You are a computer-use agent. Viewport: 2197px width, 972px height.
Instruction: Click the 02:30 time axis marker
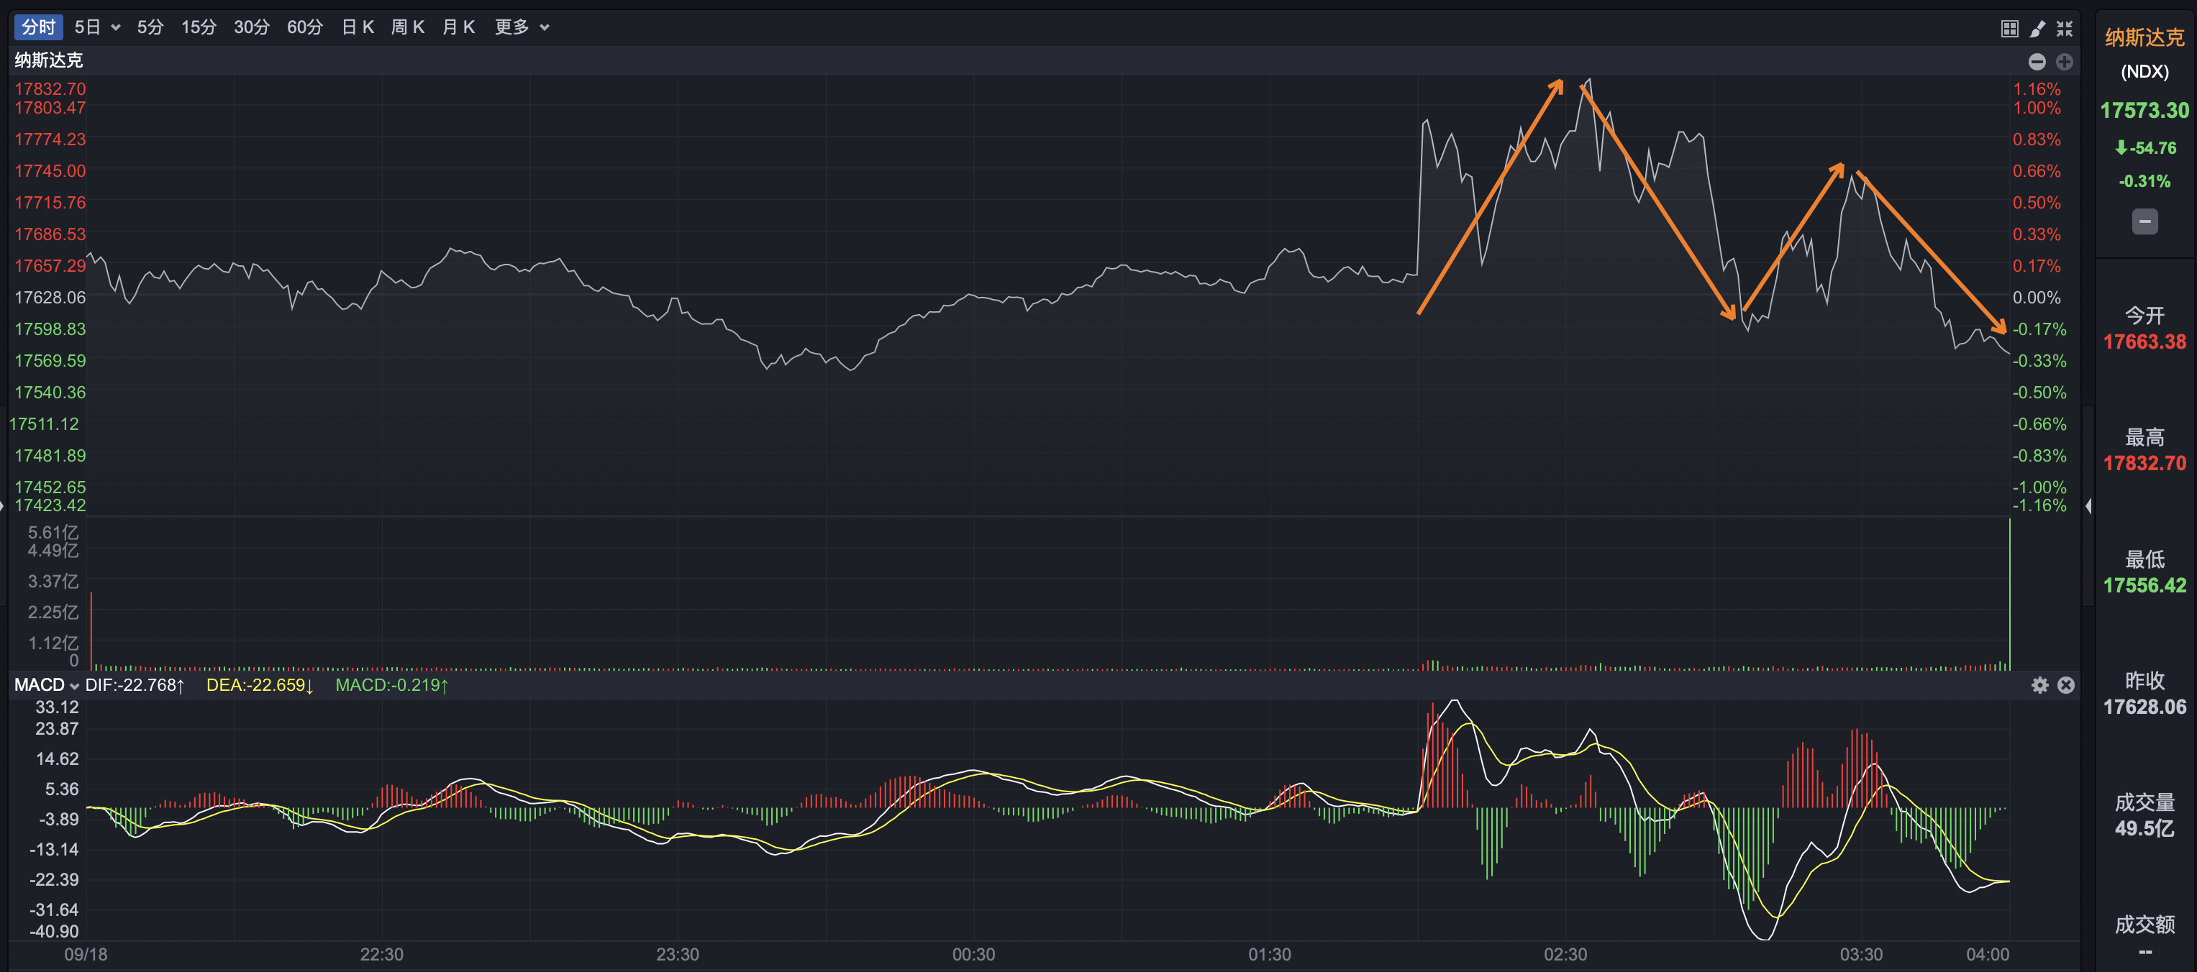pyautogui.click(x=1565, y=954)
